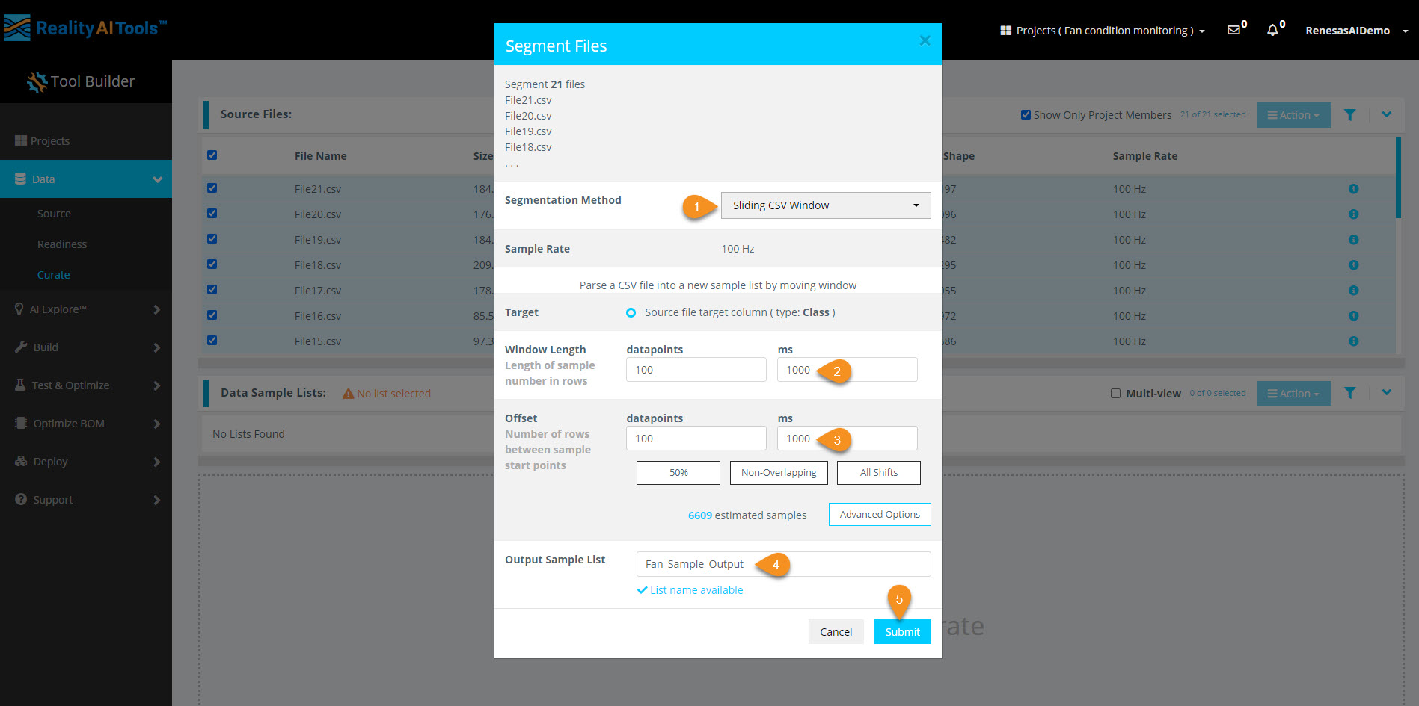Viewport: 1419px width, 706px height.
Task: Open the Sliding CSV Window dropdown
Action: pos(825,205)
